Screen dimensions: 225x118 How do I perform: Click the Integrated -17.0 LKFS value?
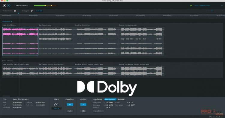tap(108, 102)
